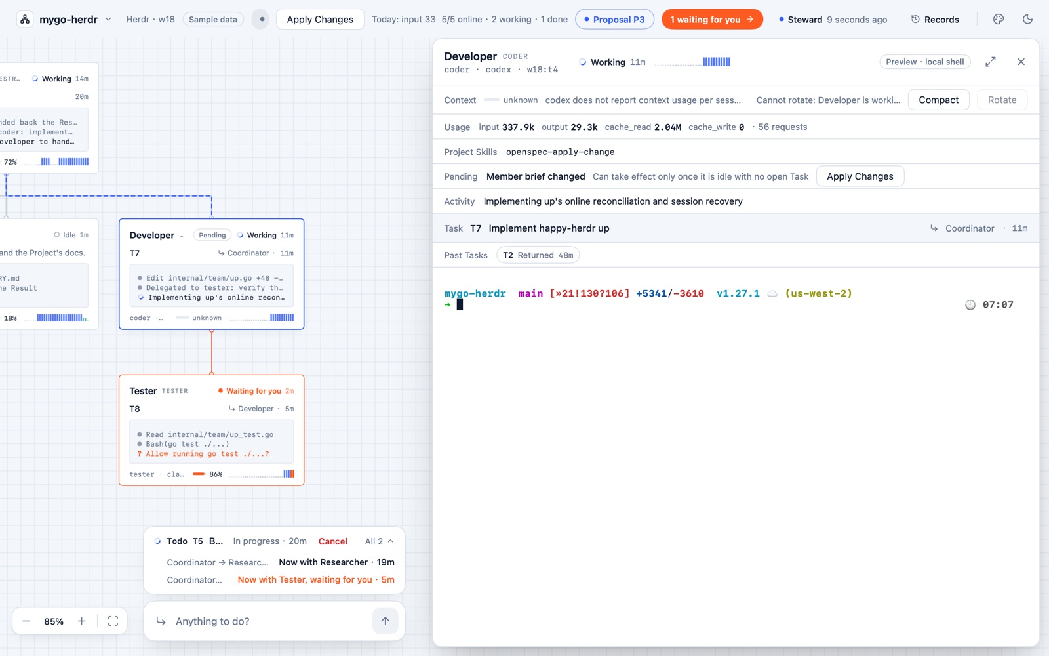This screenshot has height=656, width=1049.
Task: Close the Developer detail panel
Action: pos(1021,62)
